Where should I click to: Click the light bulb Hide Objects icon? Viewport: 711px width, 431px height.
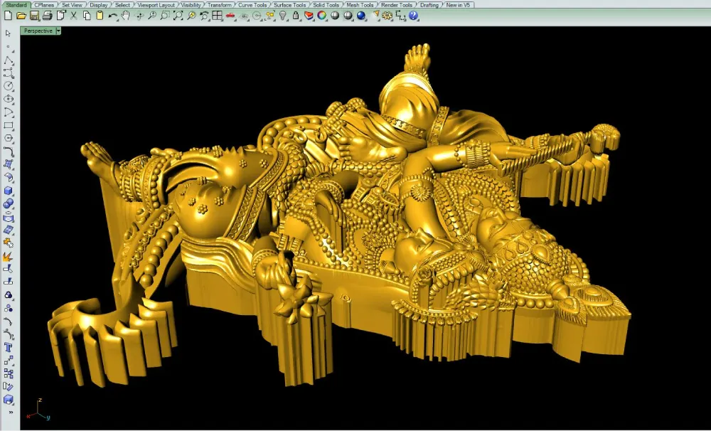(283, 16)
